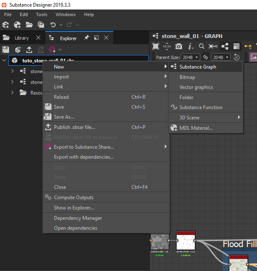Expand the Link submenu
Image resolution: width=257 pixels, height=271 pixels.
pyautogui.click(x=106, y=87)
